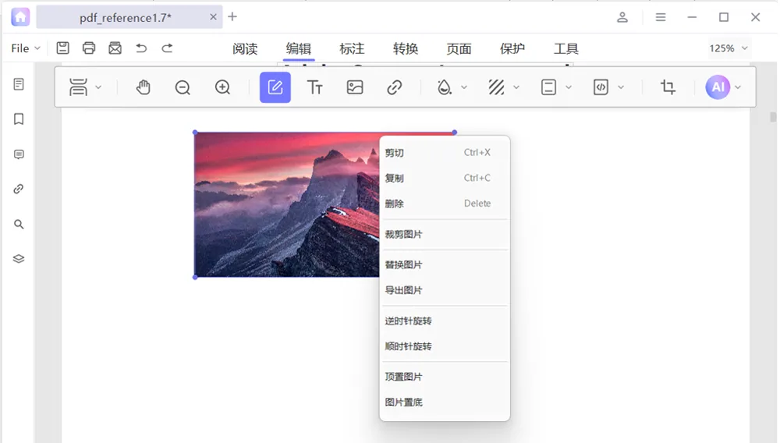Image resolution: width=780 pixels, height=443 pixels.
Task: Click the selected mountain image
Action: 286,204
